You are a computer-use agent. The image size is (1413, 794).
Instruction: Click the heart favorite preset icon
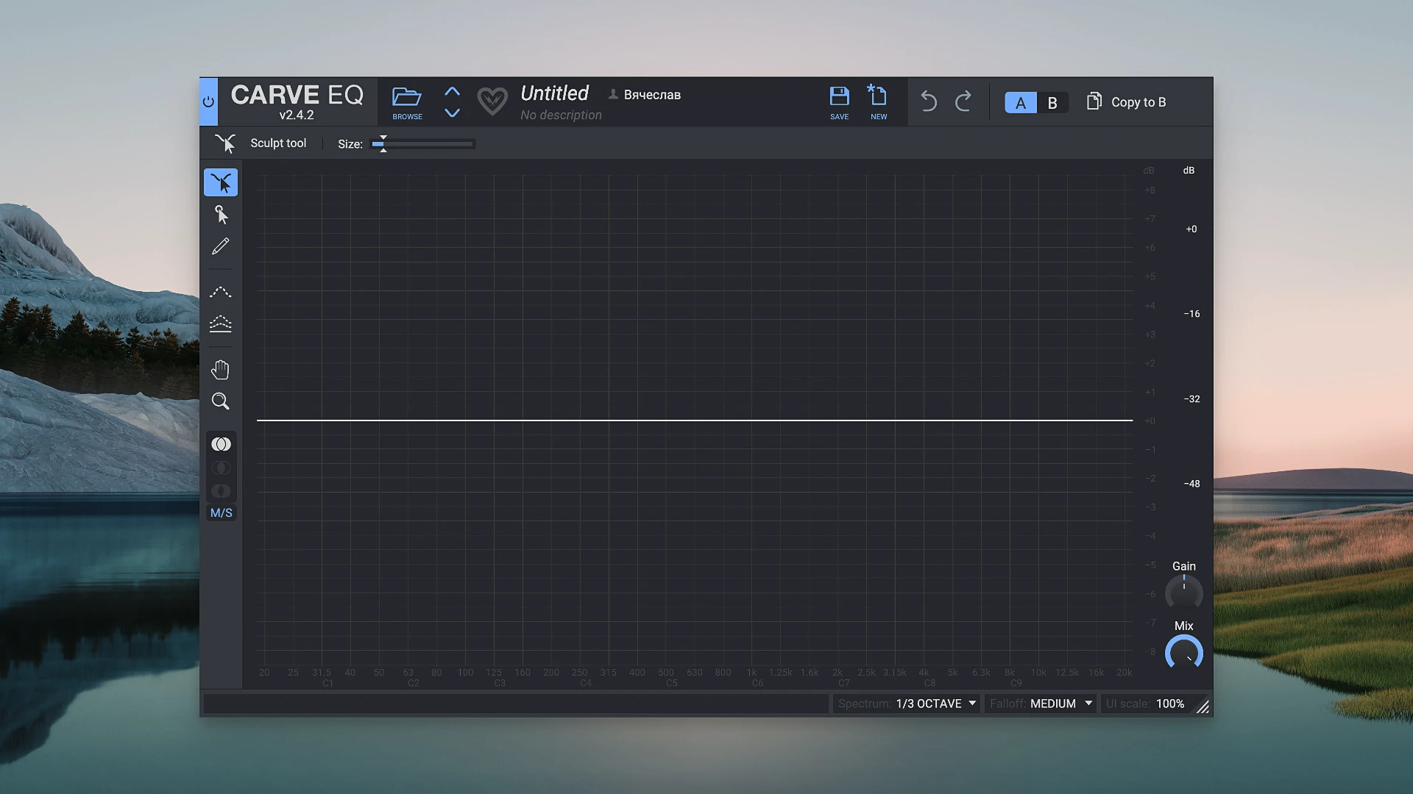click(492, 101)
